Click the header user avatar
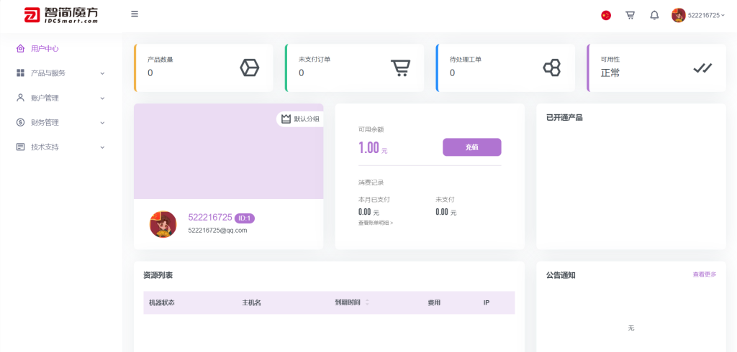The image size is (737, 352). tap(678, 16)
